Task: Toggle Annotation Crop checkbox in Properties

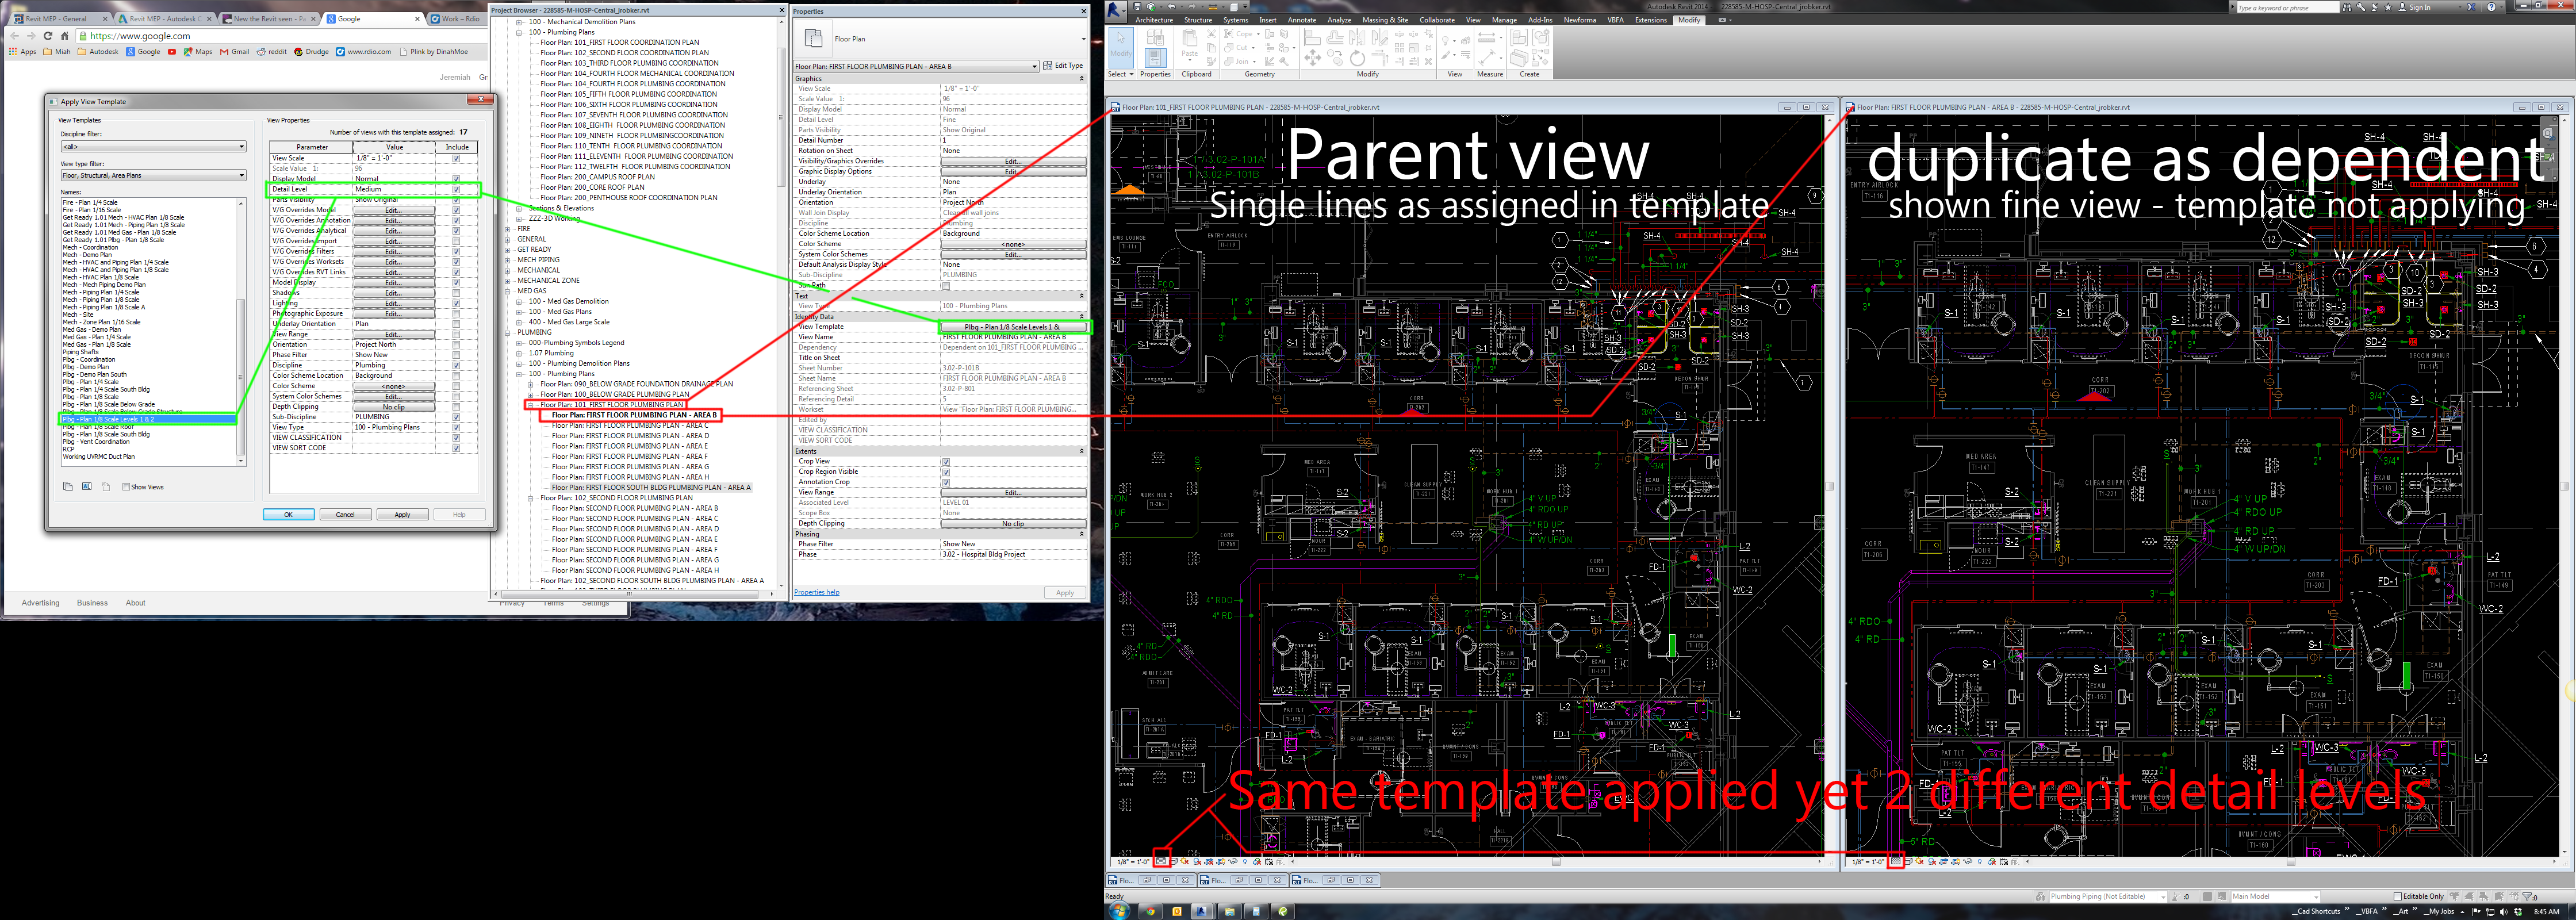Action: (946, 482)
